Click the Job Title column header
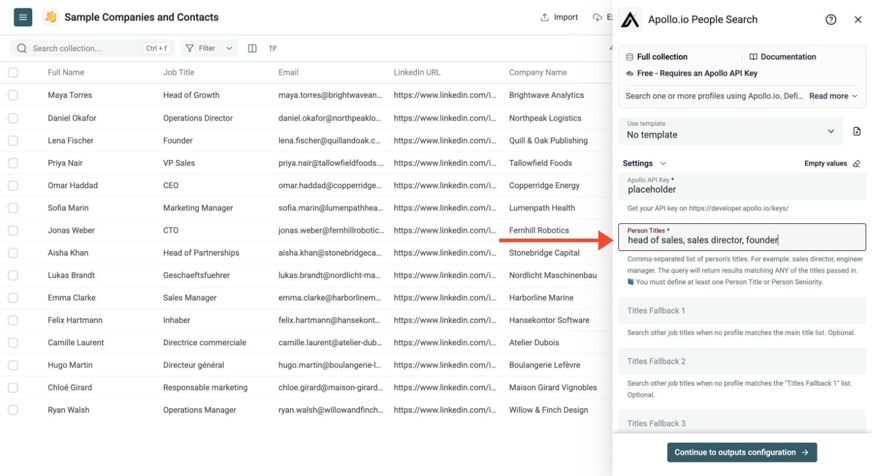 tap(179, 73)
